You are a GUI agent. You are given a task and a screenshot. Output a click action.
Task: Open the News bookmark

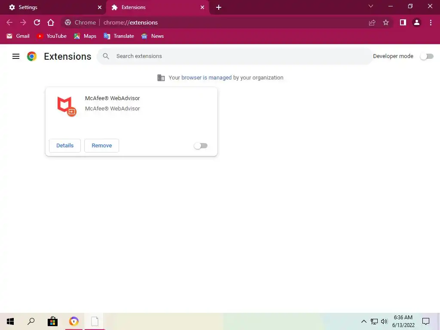coord(153,36)
